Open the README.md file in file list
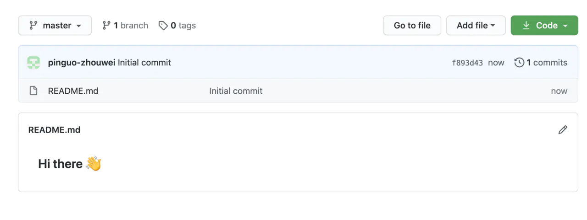Viewport: 587px width, 220px height. tap(73, 91)
